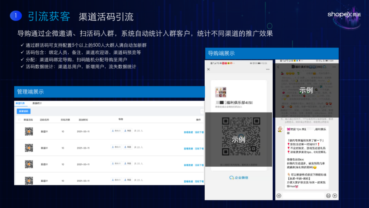Open the QR code thumbnail in third row
Viewport: 369px width, 208px height.
[x=29, y=164]
